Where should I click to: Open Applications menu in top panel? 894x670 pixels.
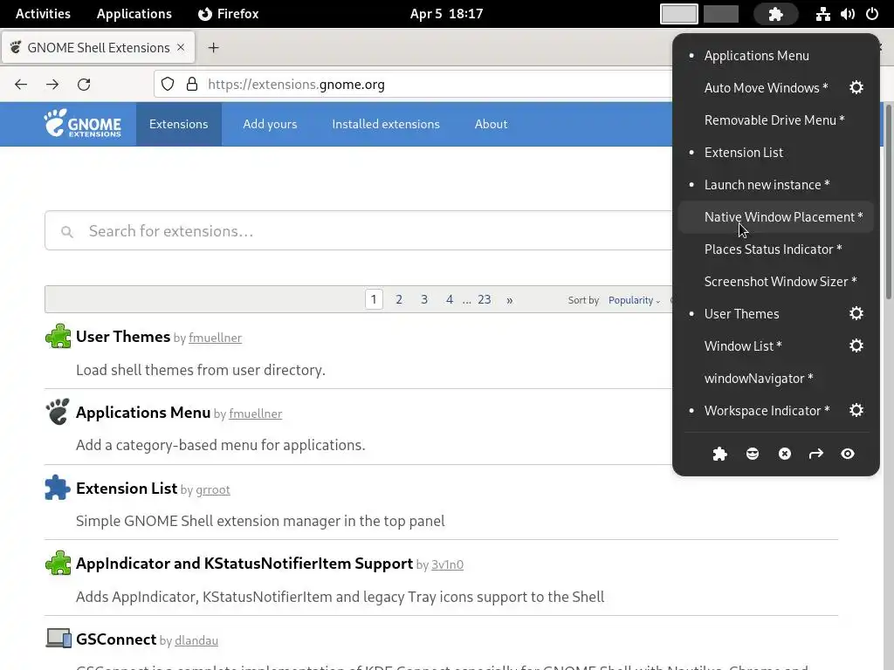coord(134,14)
